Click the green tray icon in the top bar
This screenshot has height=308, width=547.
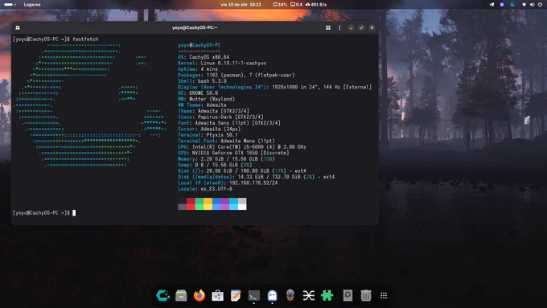coord(512,5)
